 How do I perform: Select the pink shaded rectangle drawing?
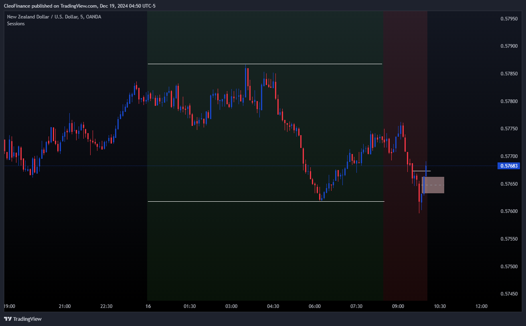click(433, 185)
